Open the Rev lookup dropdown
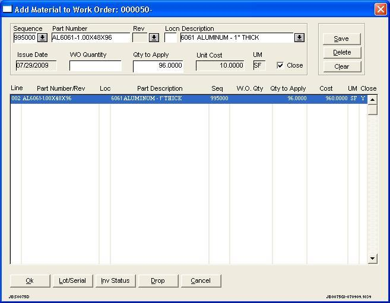This screenshot has height=303, width=390. pos(154,38)
